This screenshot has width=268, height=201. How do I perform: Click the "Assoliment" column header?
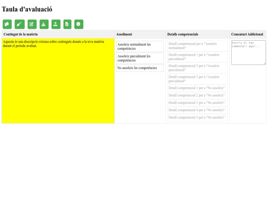pyautogui.click(x=140, y=34)
